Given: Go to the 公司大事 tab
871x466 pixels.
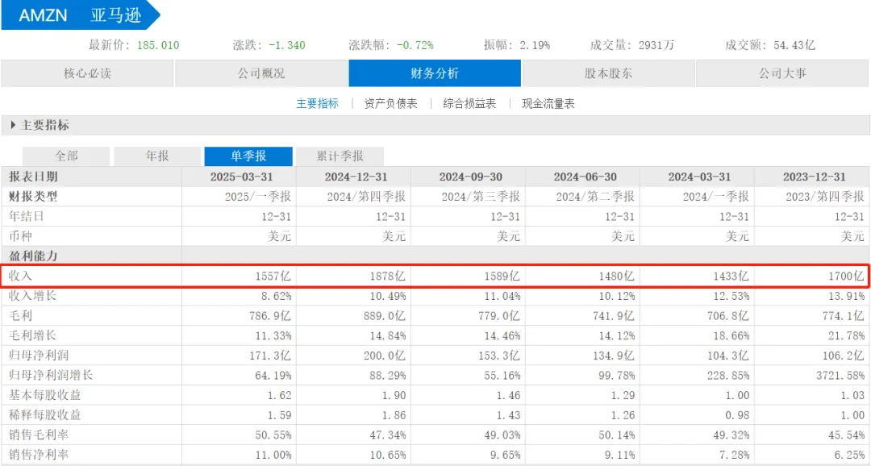Looking at the screenshot, I should 782,73.
